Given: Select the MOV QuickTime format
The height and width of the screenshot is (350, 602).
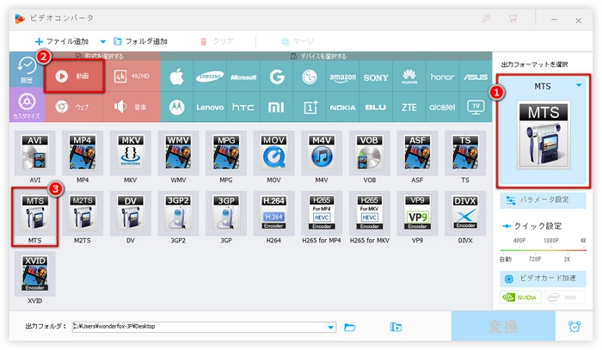Looking at the screenshot, I should click(x=273, y=153).
